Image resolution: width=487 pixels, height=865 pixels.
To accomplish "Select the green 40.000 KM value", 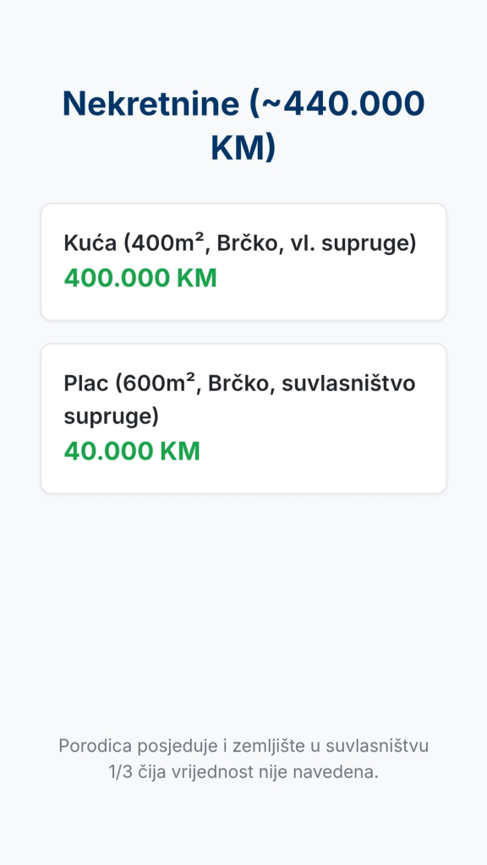I will coord(132,451).
